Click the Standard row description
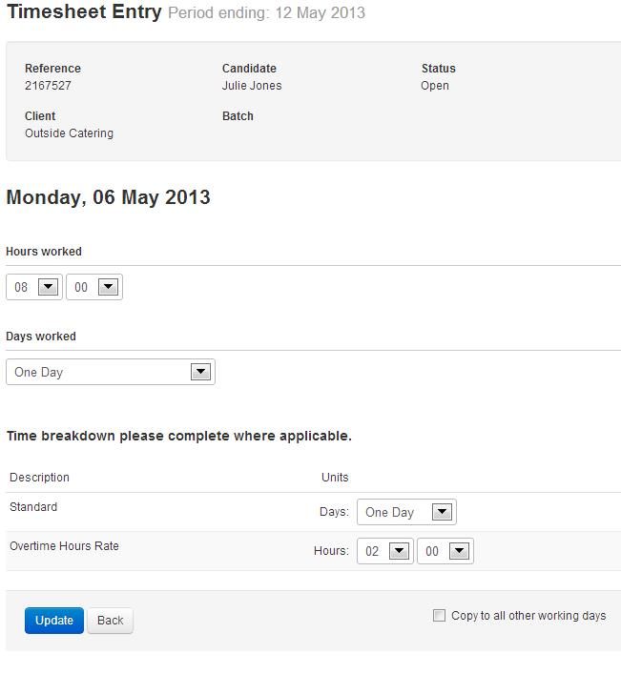The width and height of the screenshot is (621, 674). [x=33, y=507]
